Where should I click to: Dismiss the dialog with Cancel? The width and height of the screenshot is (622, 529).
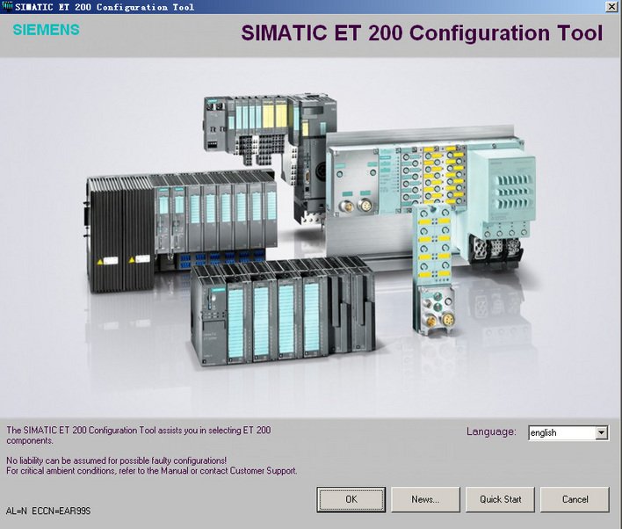click(x=575, y=499)
